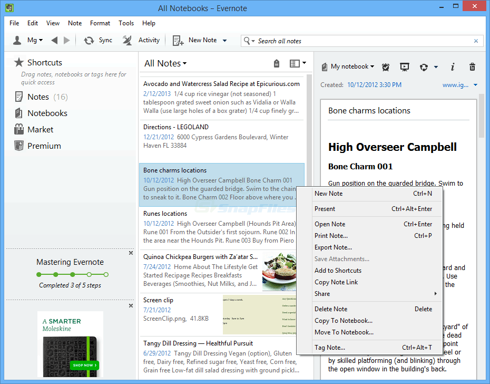Open the Activity satellite icon
490x384 pixels.
click(x=127, y=41)
